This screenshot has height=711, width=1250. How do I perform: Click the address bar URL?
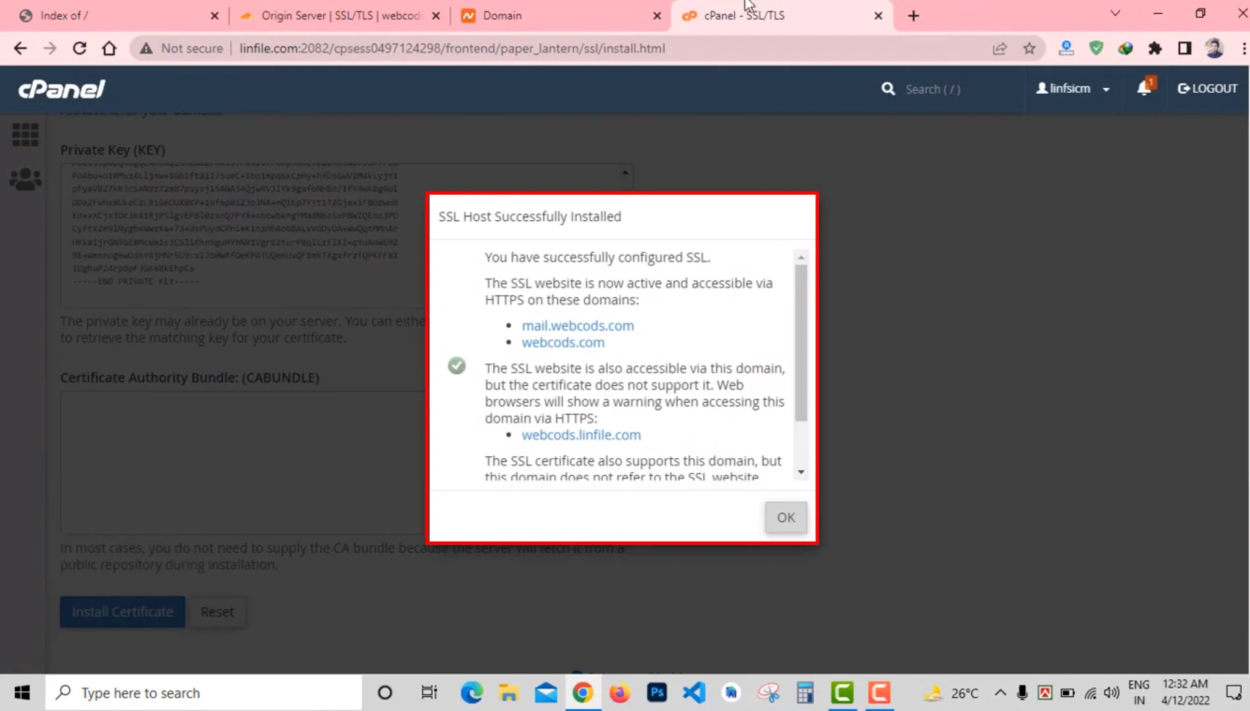(452, 48)
